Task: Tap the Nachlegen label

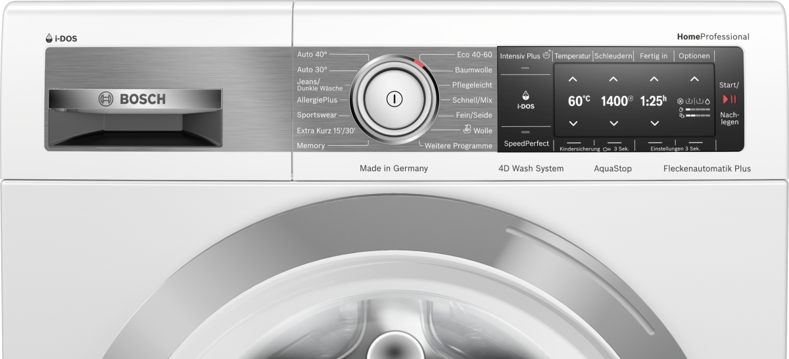Action: 729,118
